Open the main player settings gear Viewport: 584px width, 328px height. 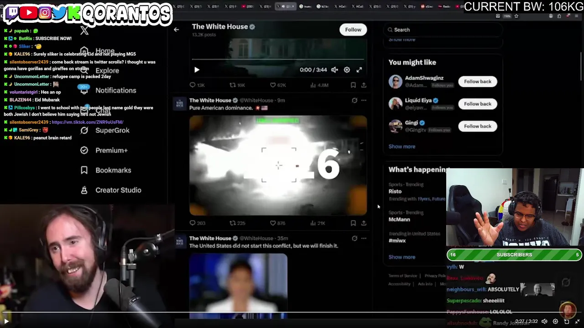click(x=555, y=321)
